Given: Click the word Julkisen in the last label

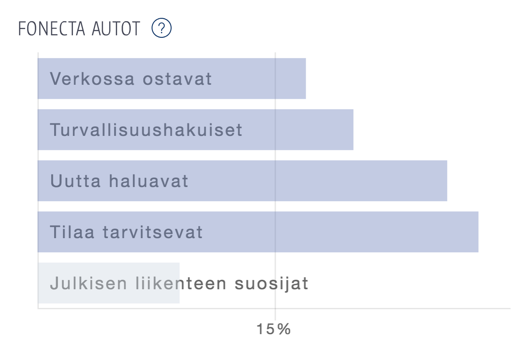Looking at the screenshot, I should [x=88, y=283].
